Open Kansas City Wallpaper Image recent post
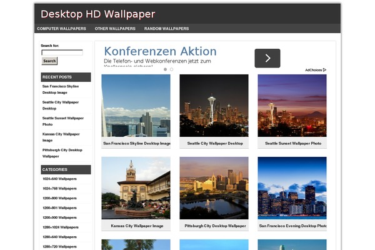 (61, 137)
